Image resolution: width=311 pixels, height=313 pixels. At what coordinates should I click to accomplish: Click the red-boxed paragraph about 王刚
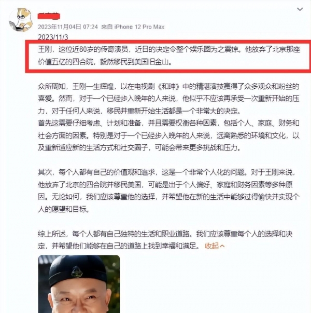[x=169, y=56]
